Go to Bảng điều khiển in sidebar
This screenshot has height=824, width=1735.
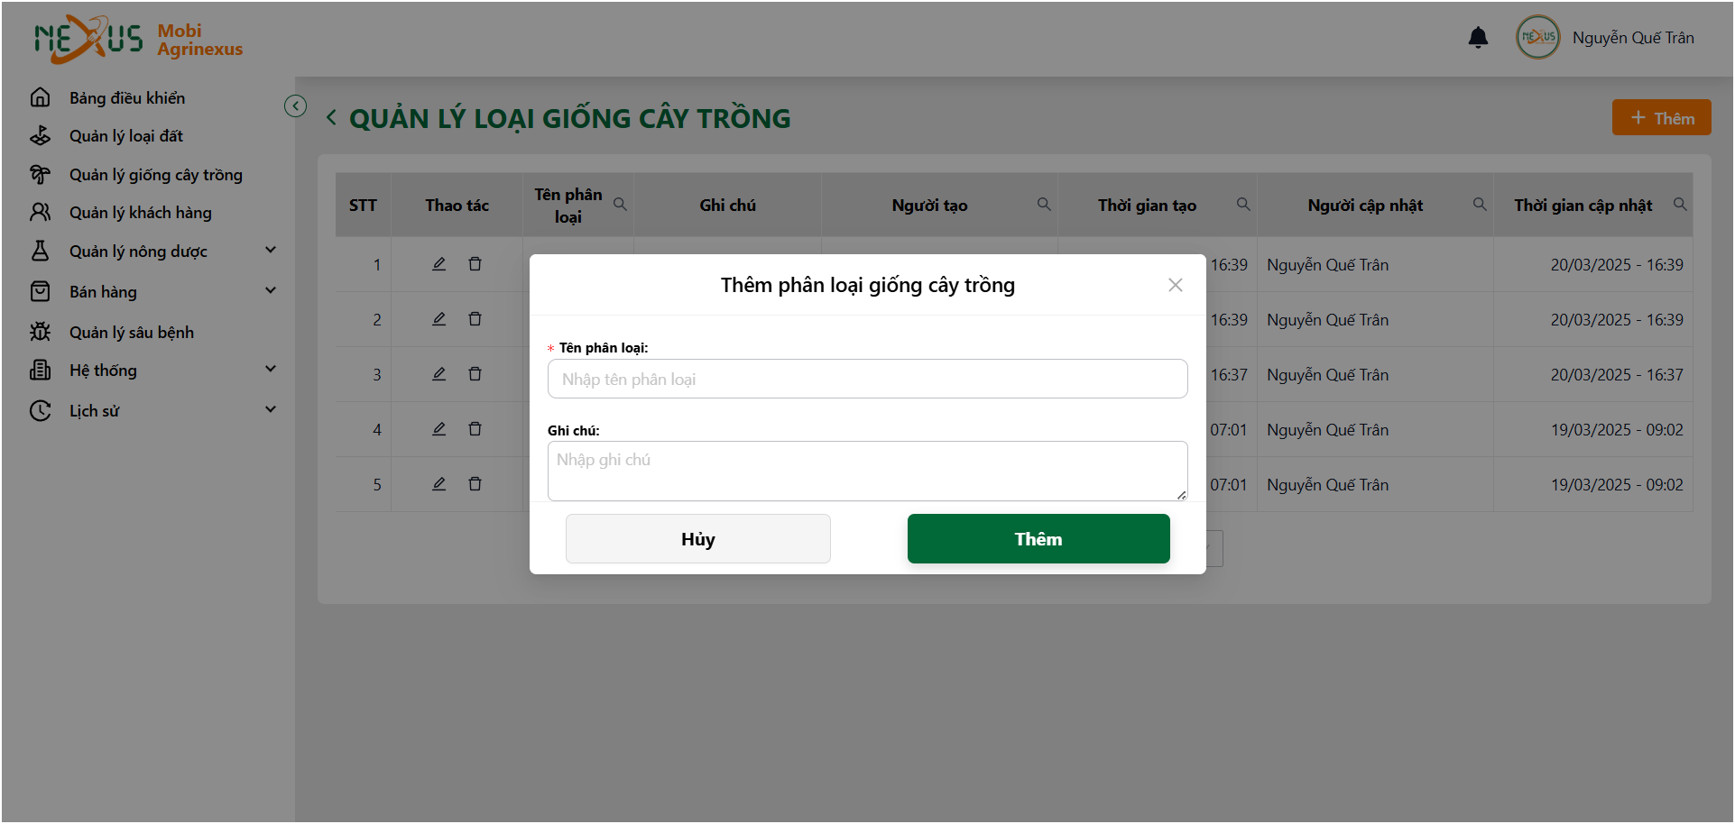click(126, 98)
